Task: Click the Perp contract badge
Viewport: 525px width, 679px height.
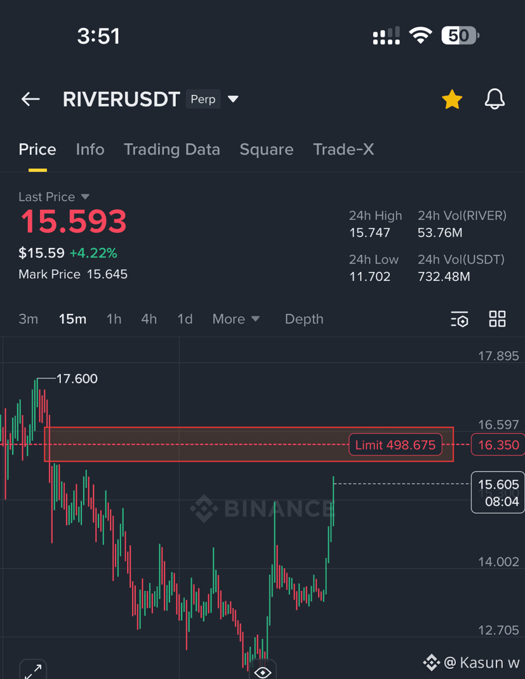Action: tap(203, 99)
